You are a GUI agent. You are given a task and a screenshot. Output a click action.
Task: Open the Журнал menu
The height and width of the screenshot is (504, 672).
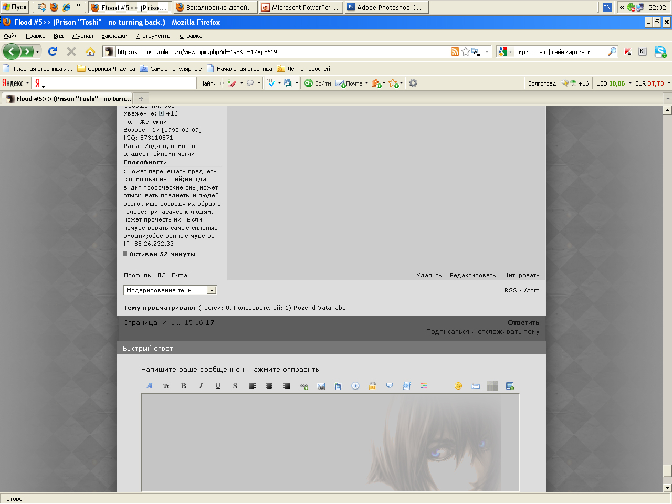[x=82, y=36]
